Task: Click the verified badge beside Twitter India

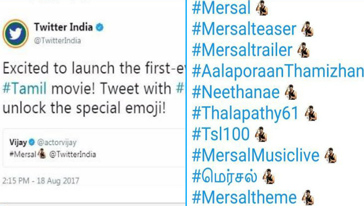Action: pyautogui.click(x=100, y=27)
